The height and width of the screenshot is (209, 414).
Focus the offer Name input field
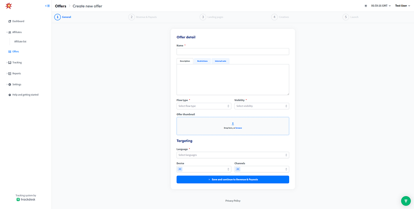click(x=233, y=52)
